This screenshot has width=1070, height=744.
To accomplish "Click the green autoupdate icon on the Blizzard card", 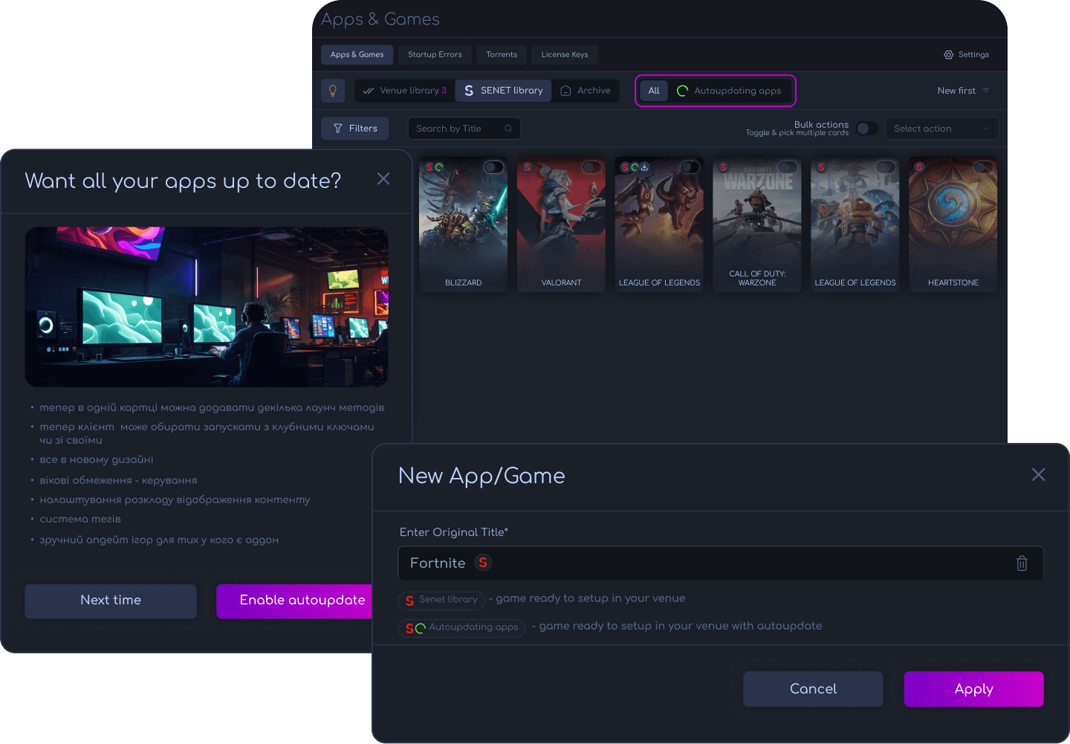I will [x=439, y=167].
